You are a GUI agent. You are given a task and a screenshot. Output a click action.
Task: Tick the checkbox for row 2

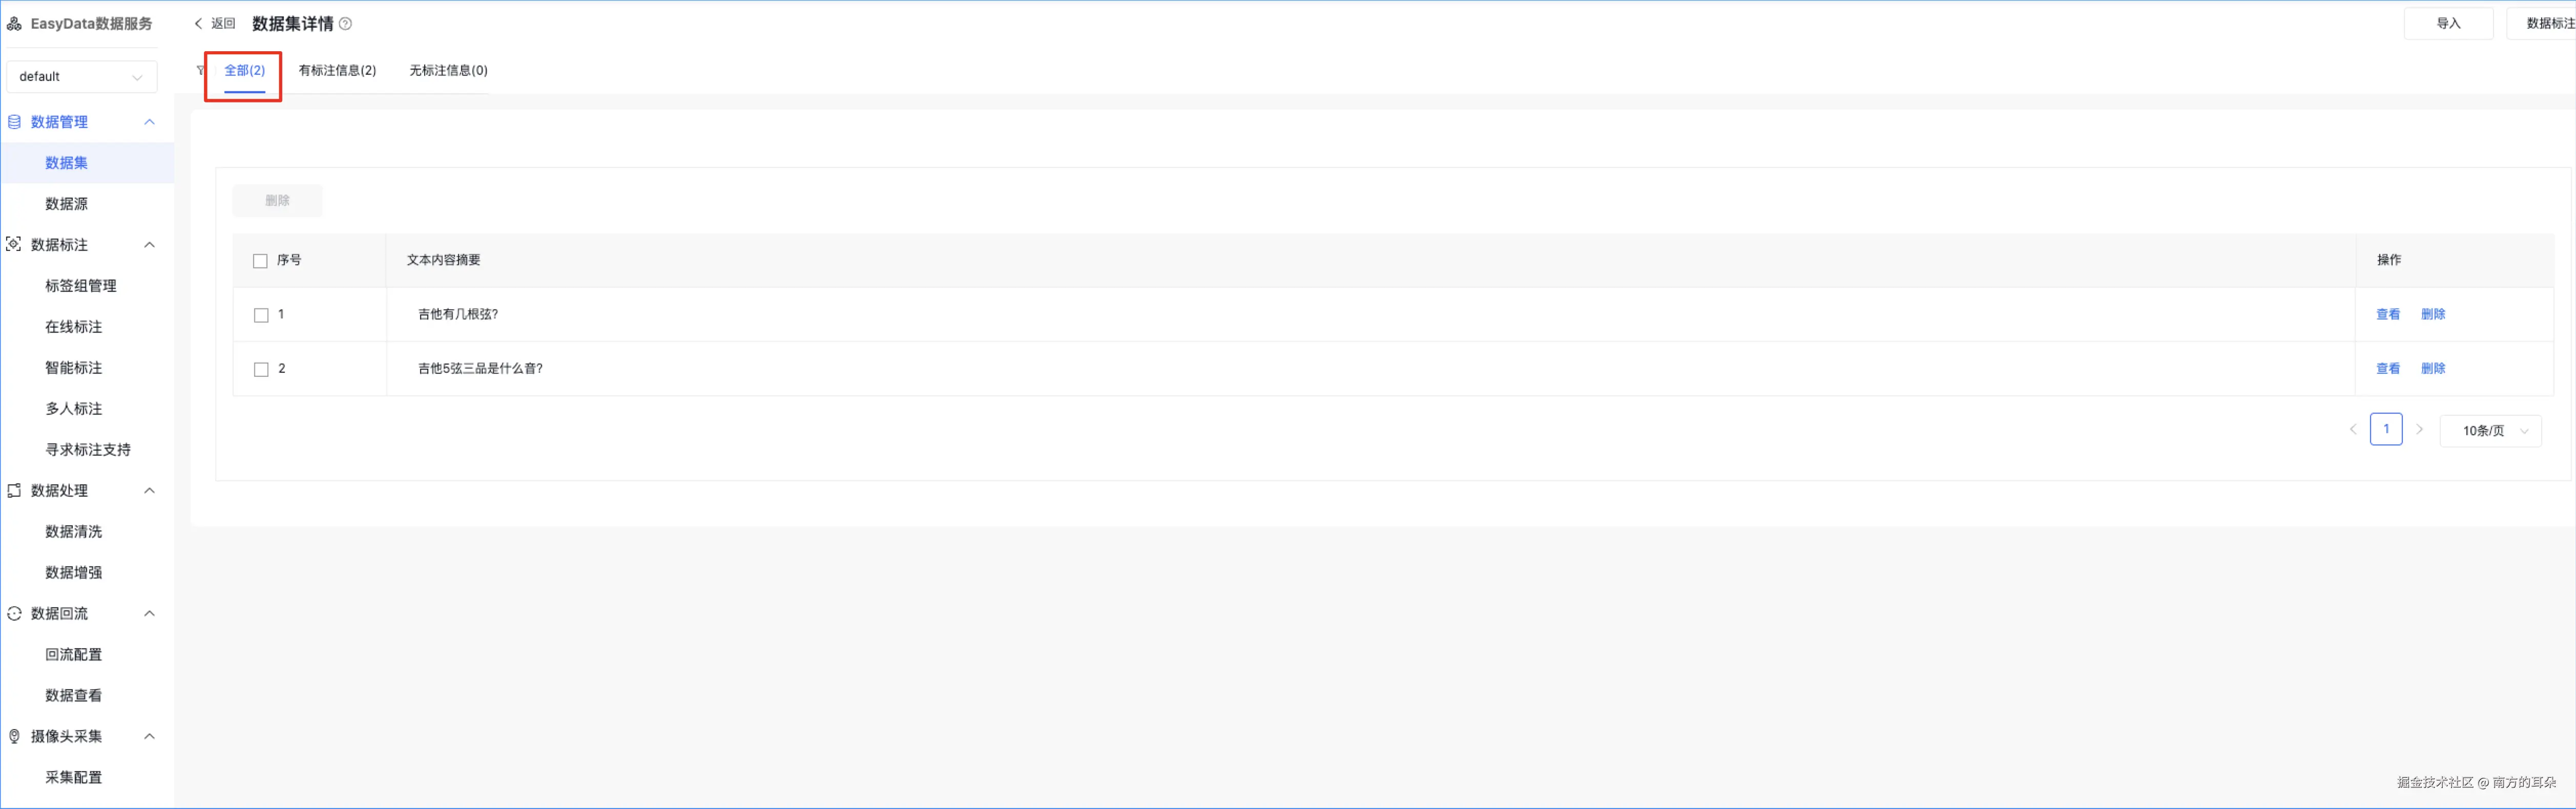261,369
